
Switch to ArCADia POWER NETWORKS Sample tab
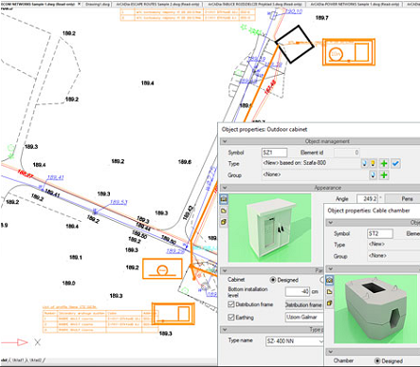click(354, 5)
